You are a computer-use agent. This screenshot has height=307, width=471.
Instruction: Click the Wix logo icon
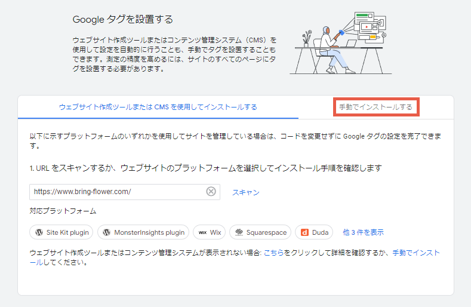[x=203, y=232]
